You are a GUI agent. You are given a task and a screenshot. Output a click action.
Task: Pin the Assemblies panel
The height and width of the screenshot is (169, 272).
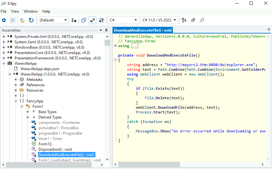click(106, 30)
